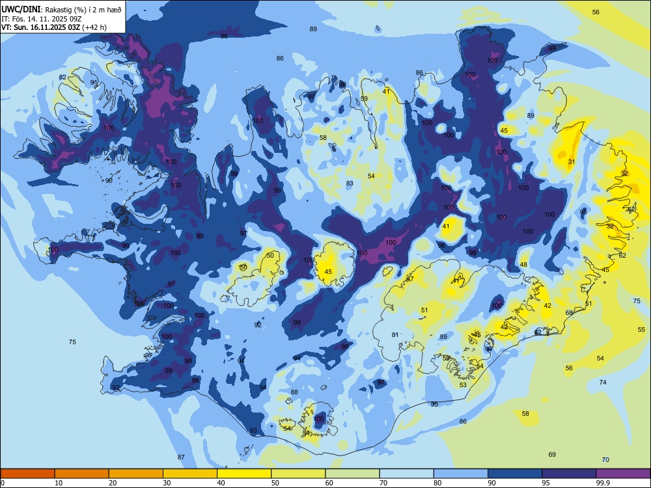Click the legend tick label '10'
651x488 pixels.
59,483
